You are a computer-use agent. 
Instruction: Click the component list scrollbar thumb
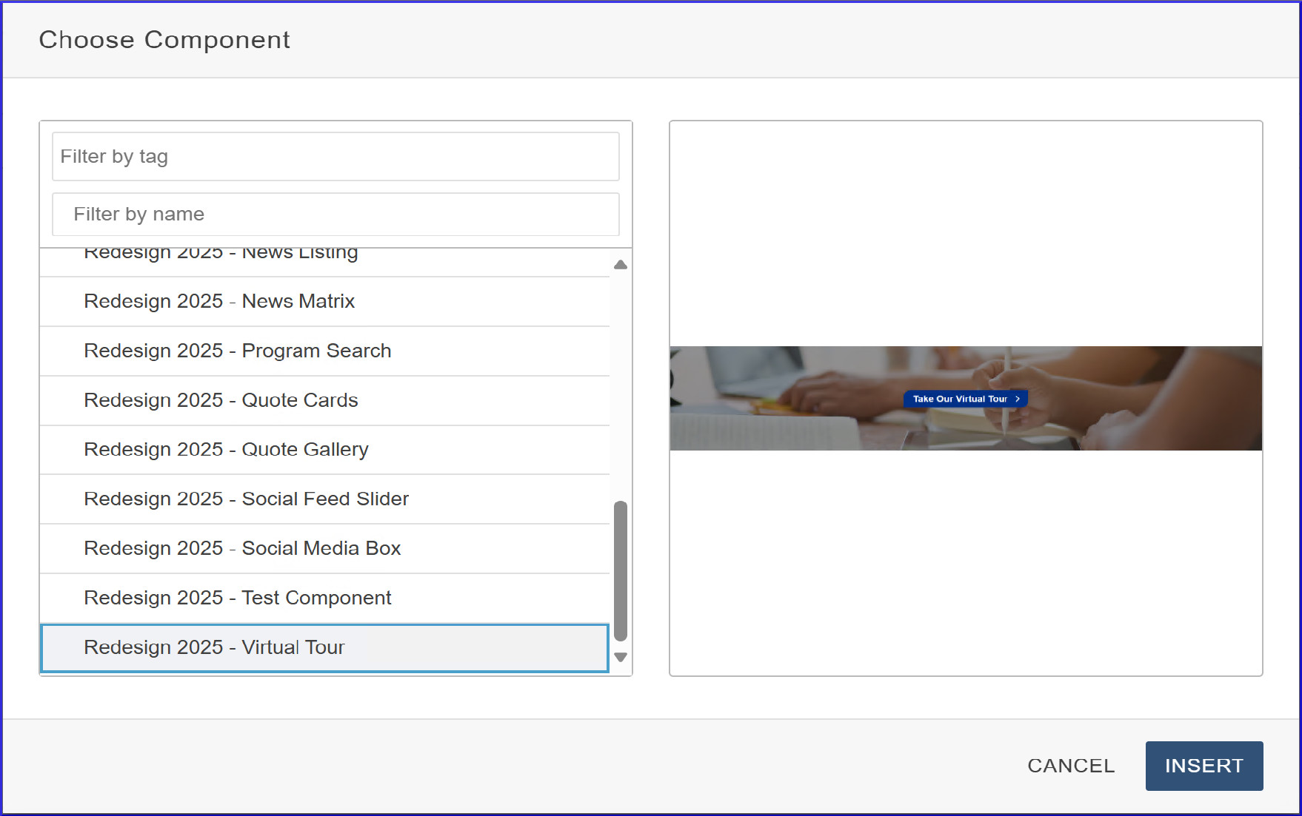pos(621,570)
